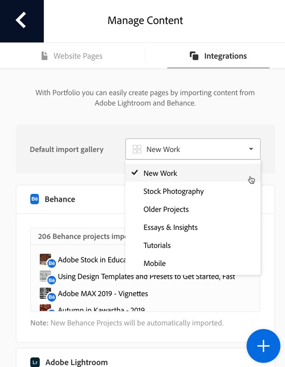Open the Adobe Stock in Education thumbnail
This screenshot has height=367, width=285.
click(46, 260)
